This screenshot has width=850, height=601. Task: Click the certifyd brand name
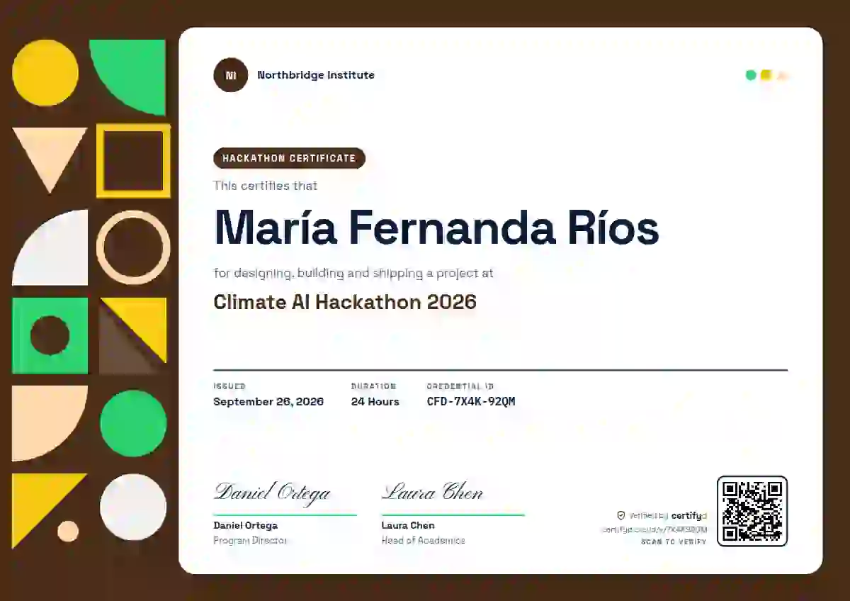pyautogui.click(x=689, y=516)
